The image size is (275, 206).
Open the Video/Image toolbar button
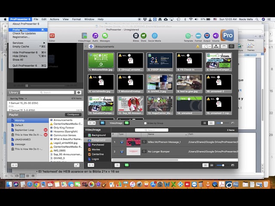[84, 36]
